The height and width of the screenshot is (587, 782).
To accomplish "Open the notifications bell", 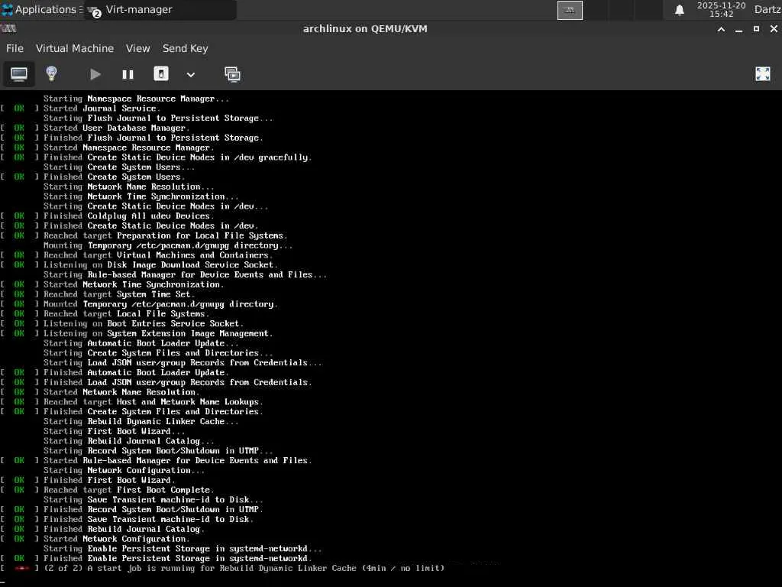I will (x=679, y=10).
